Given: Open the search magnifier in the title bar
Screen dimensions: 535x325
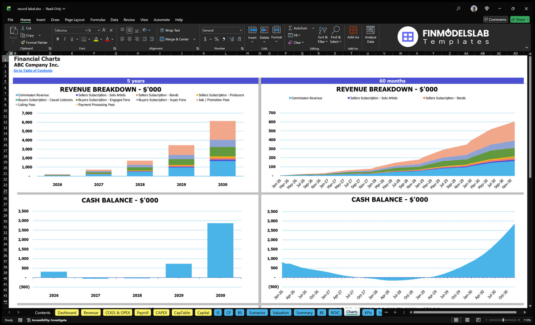Looking at the screenshot, I should 458,8.
